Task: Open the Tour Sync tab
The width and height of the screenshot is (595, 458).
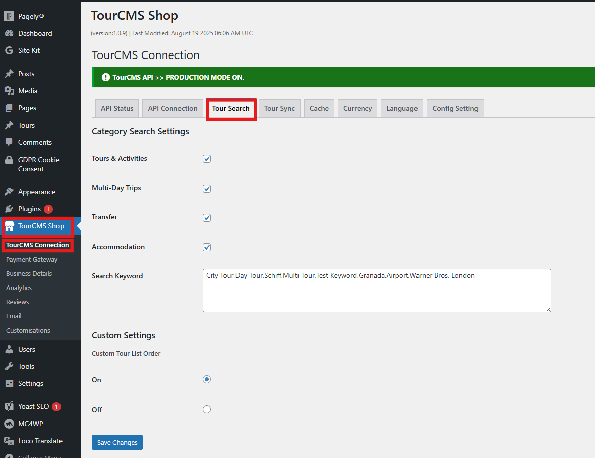Action: [x=279, y=108]
